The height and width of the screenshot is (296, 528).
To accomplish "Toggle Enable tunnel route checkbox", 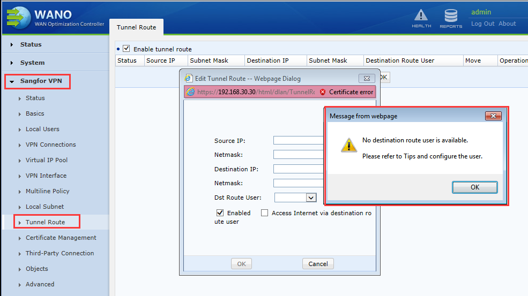I will 127,48.
